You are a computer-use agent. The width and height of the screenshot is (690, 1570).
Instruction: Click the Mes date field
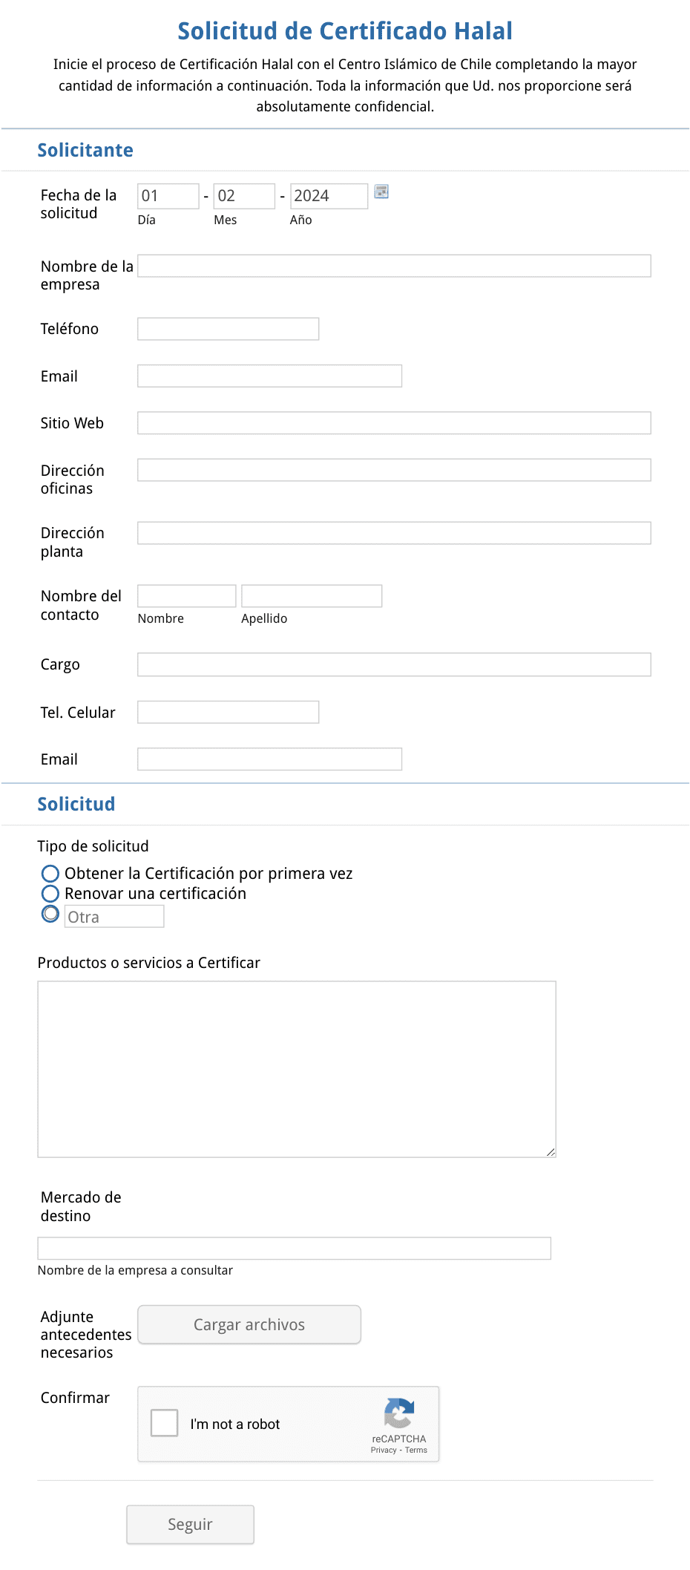point(244,196)
